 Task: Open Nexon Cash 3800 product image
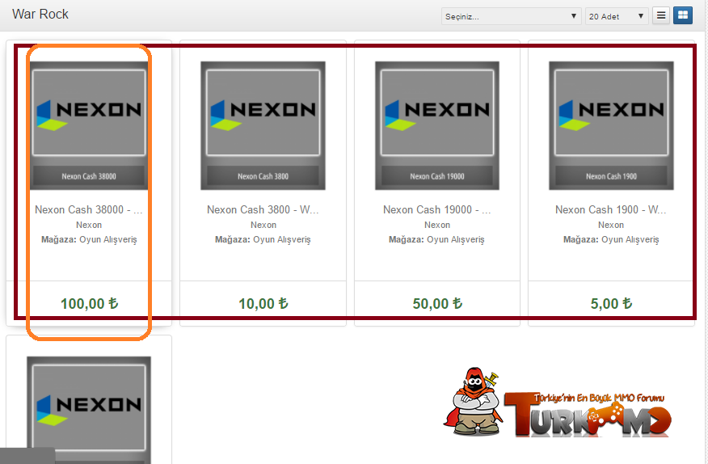[263, 125]
